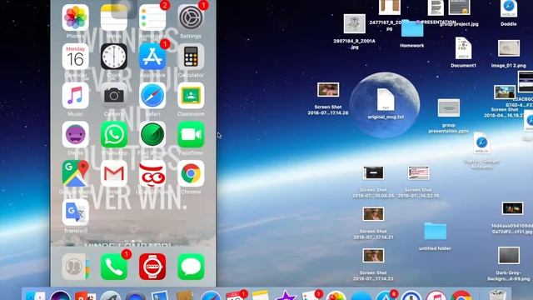Start the FaceTime app
Viewport: 533px width, 300px height.
tap(191, 135)
